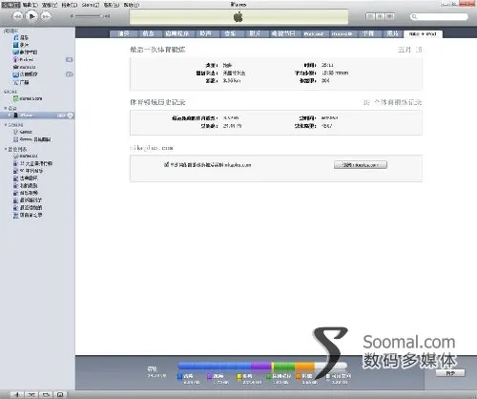Switch to the 照片 device tab
The height and width of the screenshot is (399, 477).
(393, 33)
